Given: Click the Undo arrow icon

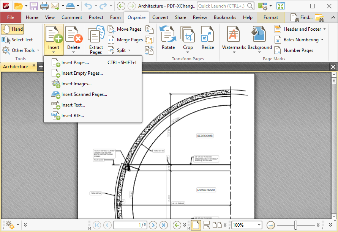Looking at the screenshot, I should coord(88,6).
